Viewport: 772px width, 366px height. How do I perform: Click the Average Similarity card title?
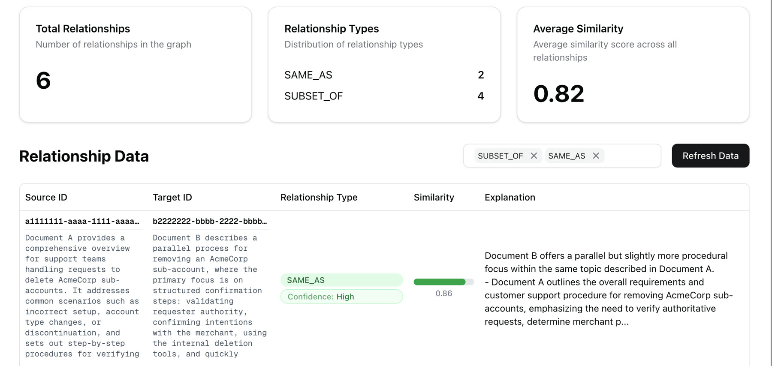point(578,29)
